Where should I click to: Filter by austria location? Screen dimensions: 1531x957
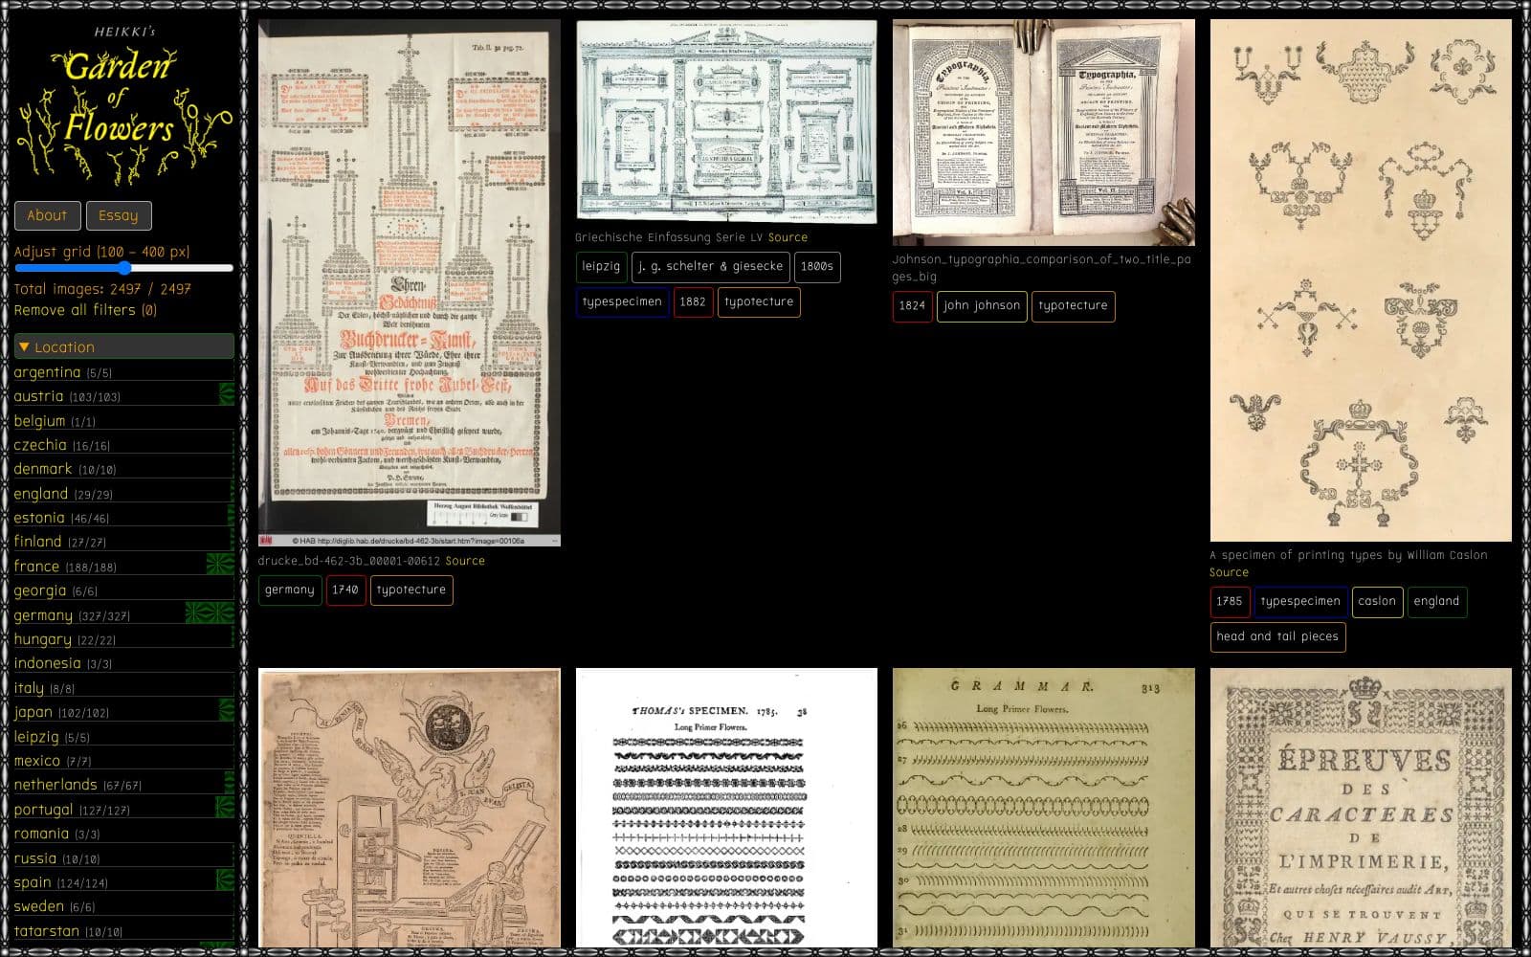coord(124,396)
